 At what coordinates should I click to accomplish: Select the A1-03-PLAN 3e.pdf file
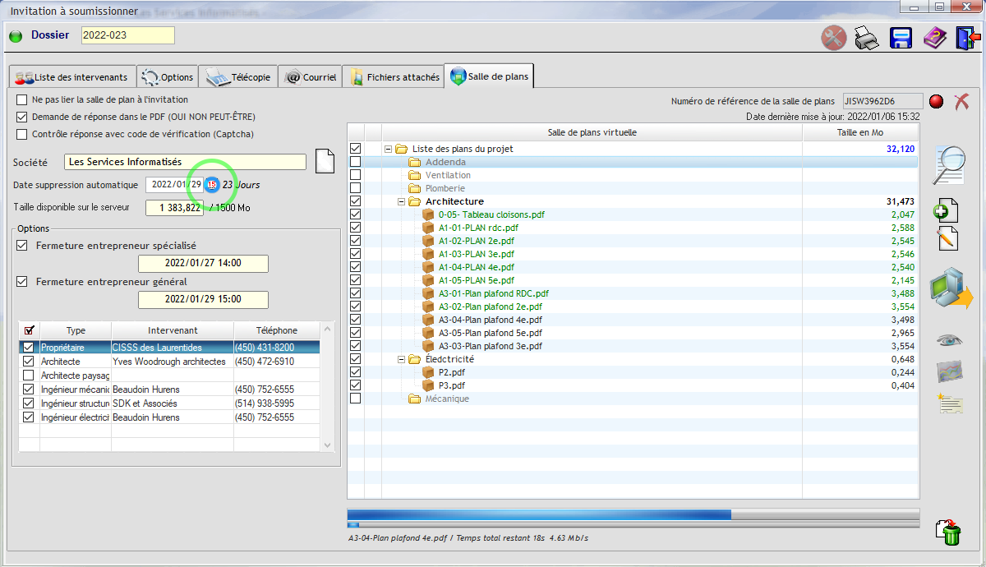pyautogui.click(x=477, y=254)
